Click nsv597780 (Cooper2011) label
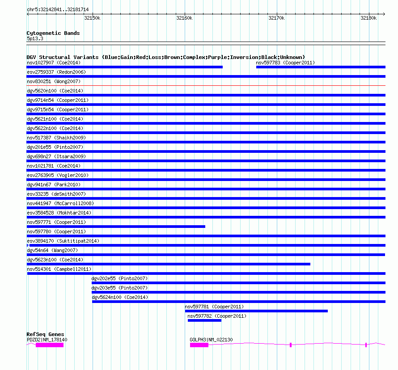398x370 pixels. coord(56,231)
